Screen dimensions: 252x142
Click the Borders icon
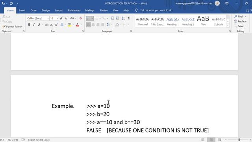(x=125, y=25)
